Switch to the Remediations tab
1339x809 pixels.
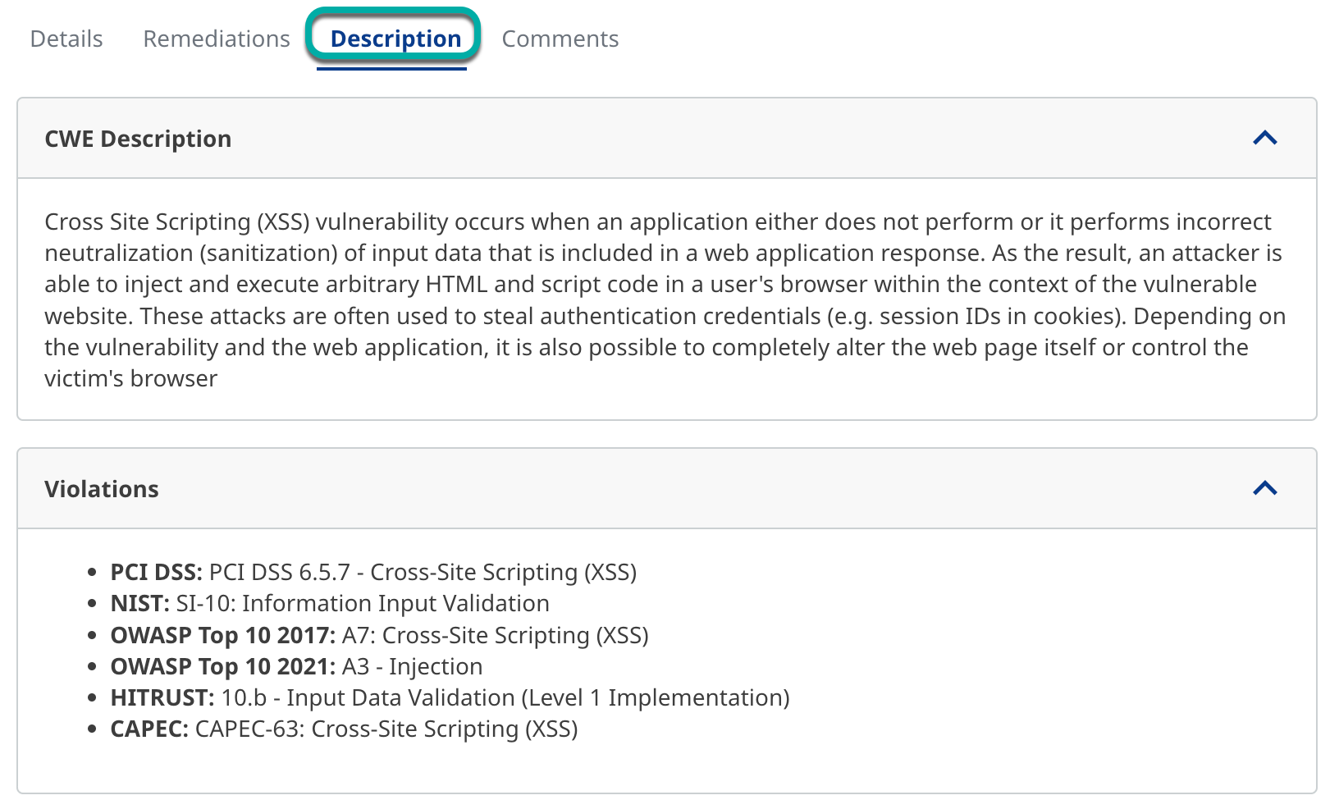click(x=217, y=39)
